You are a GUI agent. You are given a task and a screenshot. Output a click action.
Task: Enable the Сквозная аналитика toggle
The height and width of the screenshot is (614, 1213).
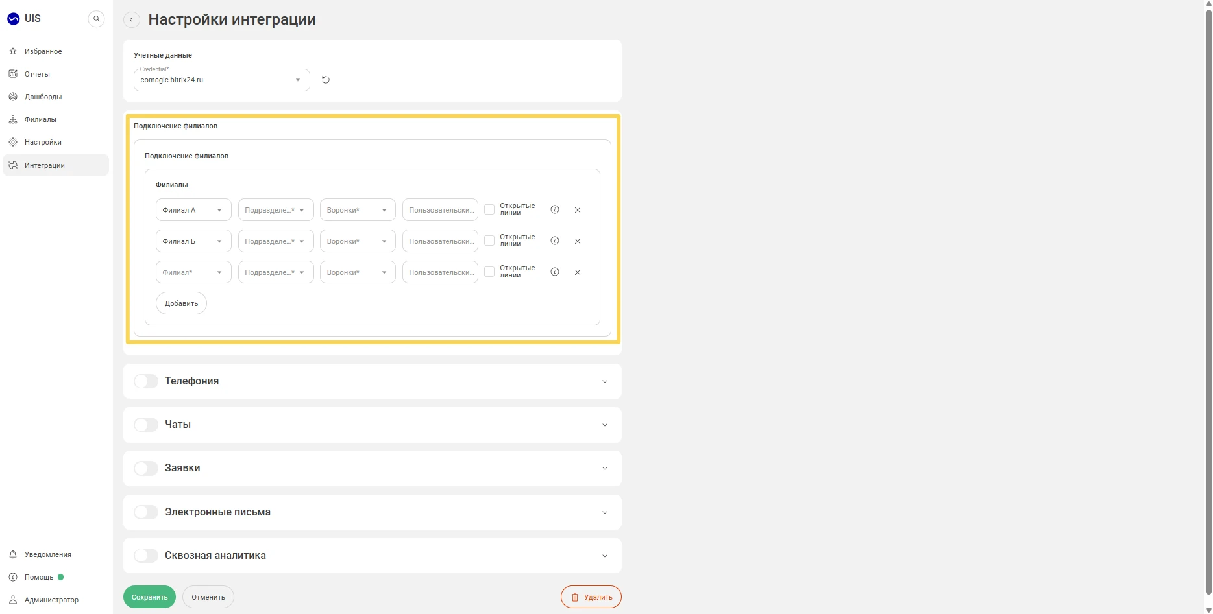tap(146, 556)
